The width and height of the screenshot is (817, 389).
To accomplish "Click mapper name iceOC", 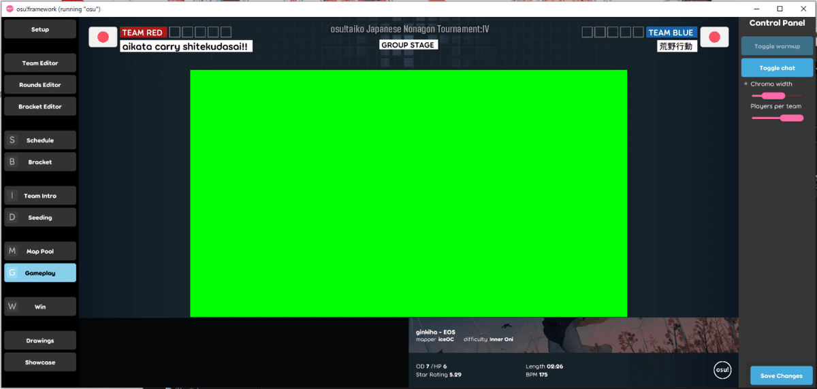I will (446, 339).
